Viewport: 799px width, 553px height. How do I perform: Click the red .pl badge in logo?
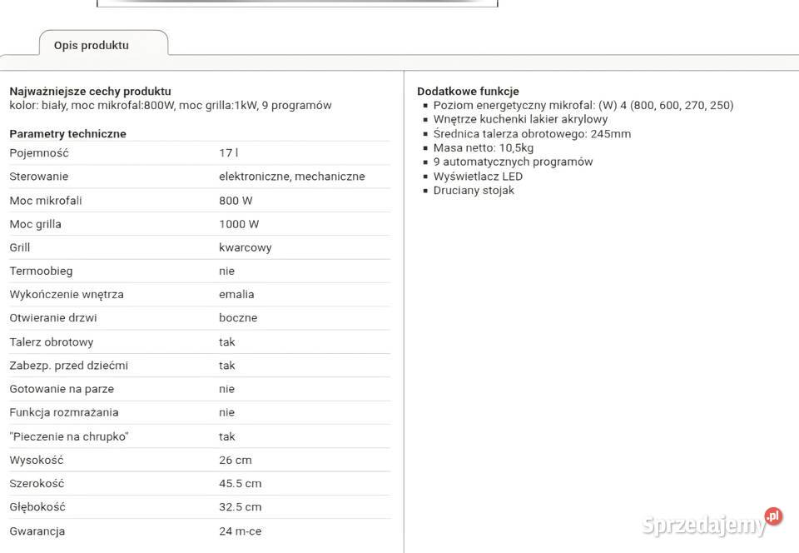[773, 516]
